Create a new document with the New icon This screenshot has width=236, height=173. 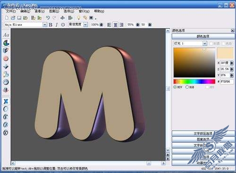[x=7, y=18]
